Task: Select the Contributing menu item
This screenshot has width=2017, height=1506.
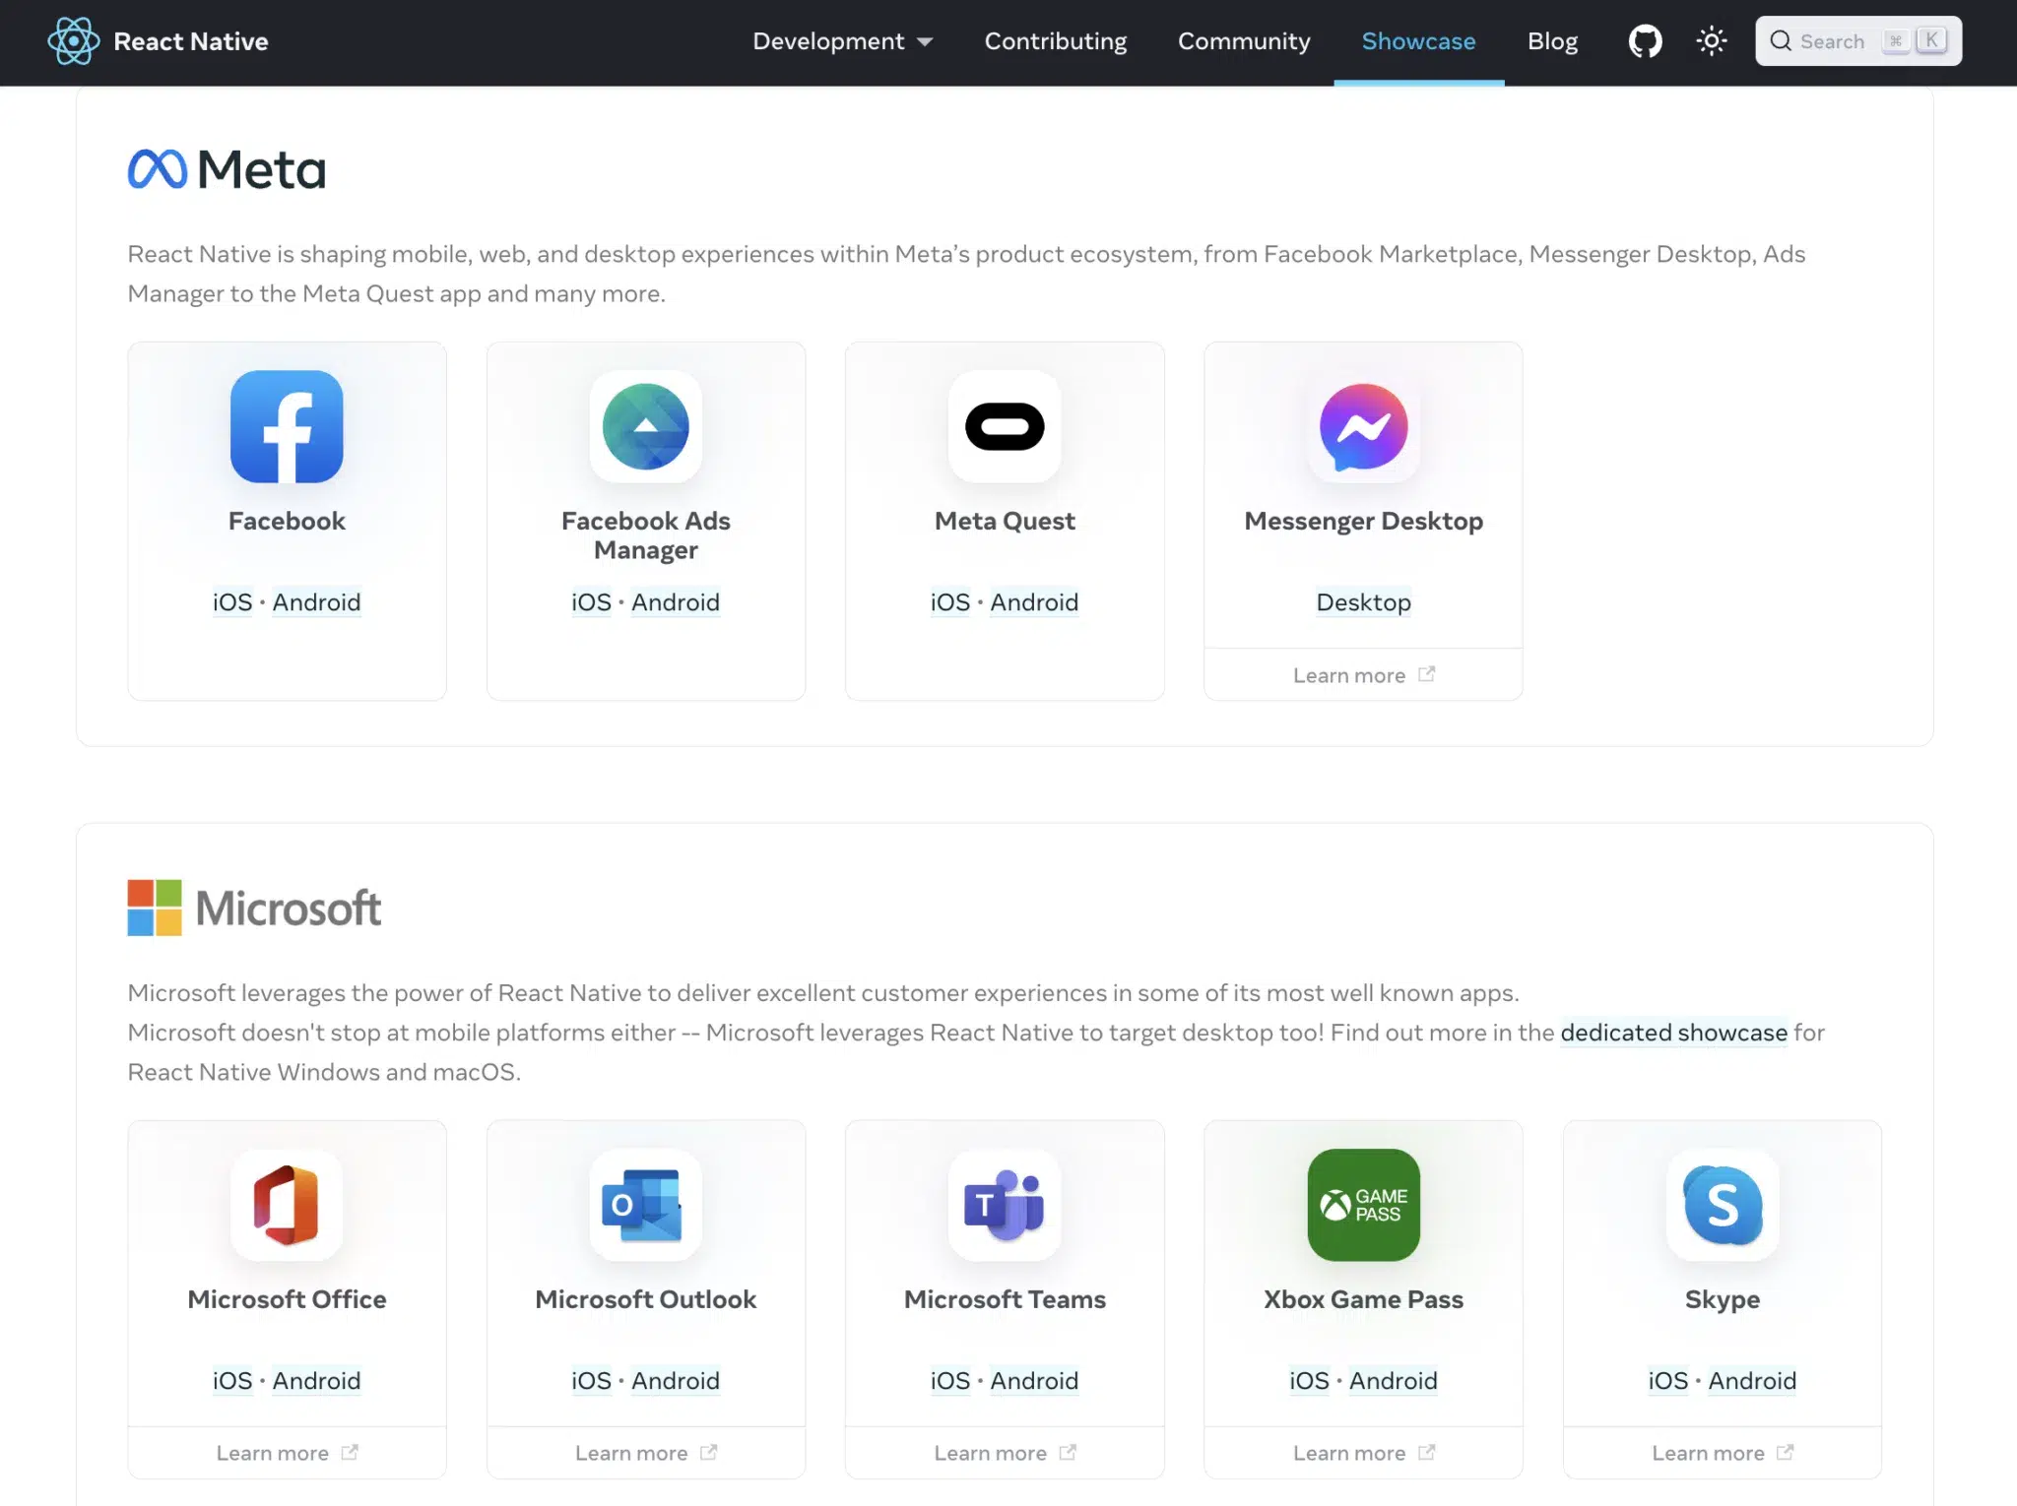Action: 1055,41
